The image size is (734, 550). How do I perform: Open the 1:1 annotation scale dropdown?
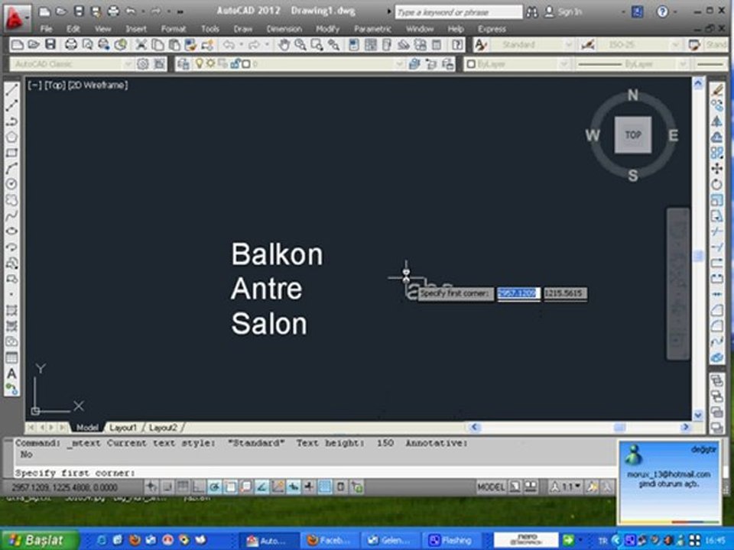[567, 487]
